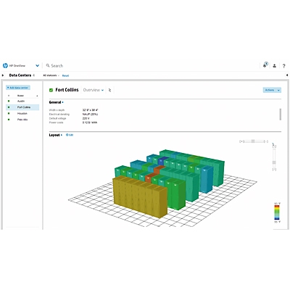The image size is (290, 290).
Task: Expand the HP OneView main menu chevron
Action: (x=37, y=65)
